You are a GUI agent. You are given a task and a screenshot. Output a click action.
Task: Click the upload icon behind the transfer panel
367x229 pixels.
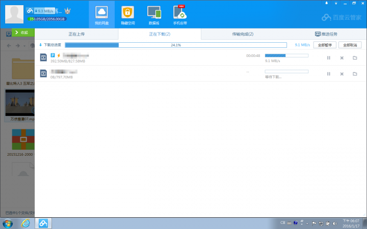(9, 34)
